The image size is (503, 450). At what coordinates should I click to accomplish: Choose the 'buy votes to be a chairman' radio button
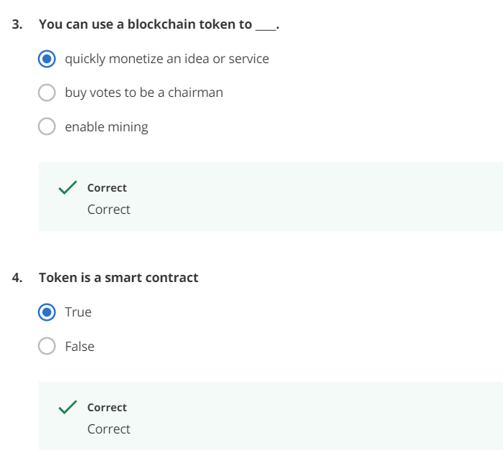(47, 93)
